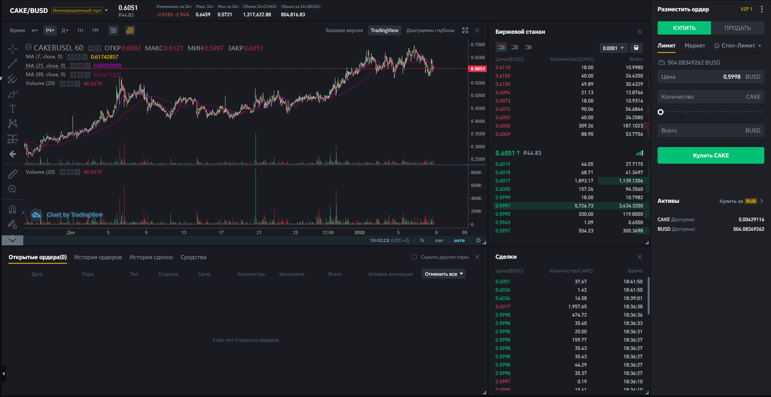Open the chart in fullscreen mode
This screenshot has height=397, width=771.
point(465,30)
